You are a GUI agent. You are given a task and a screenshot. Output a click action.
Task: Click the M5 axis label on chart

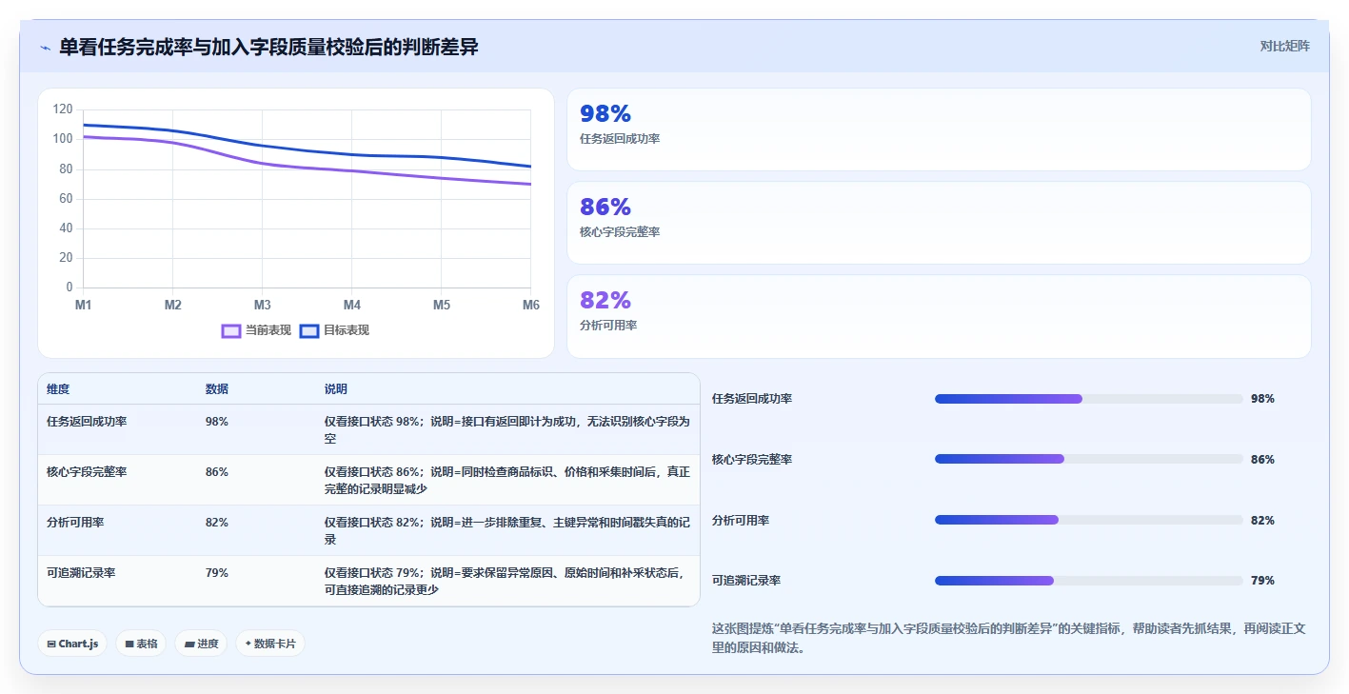point(442,305)
